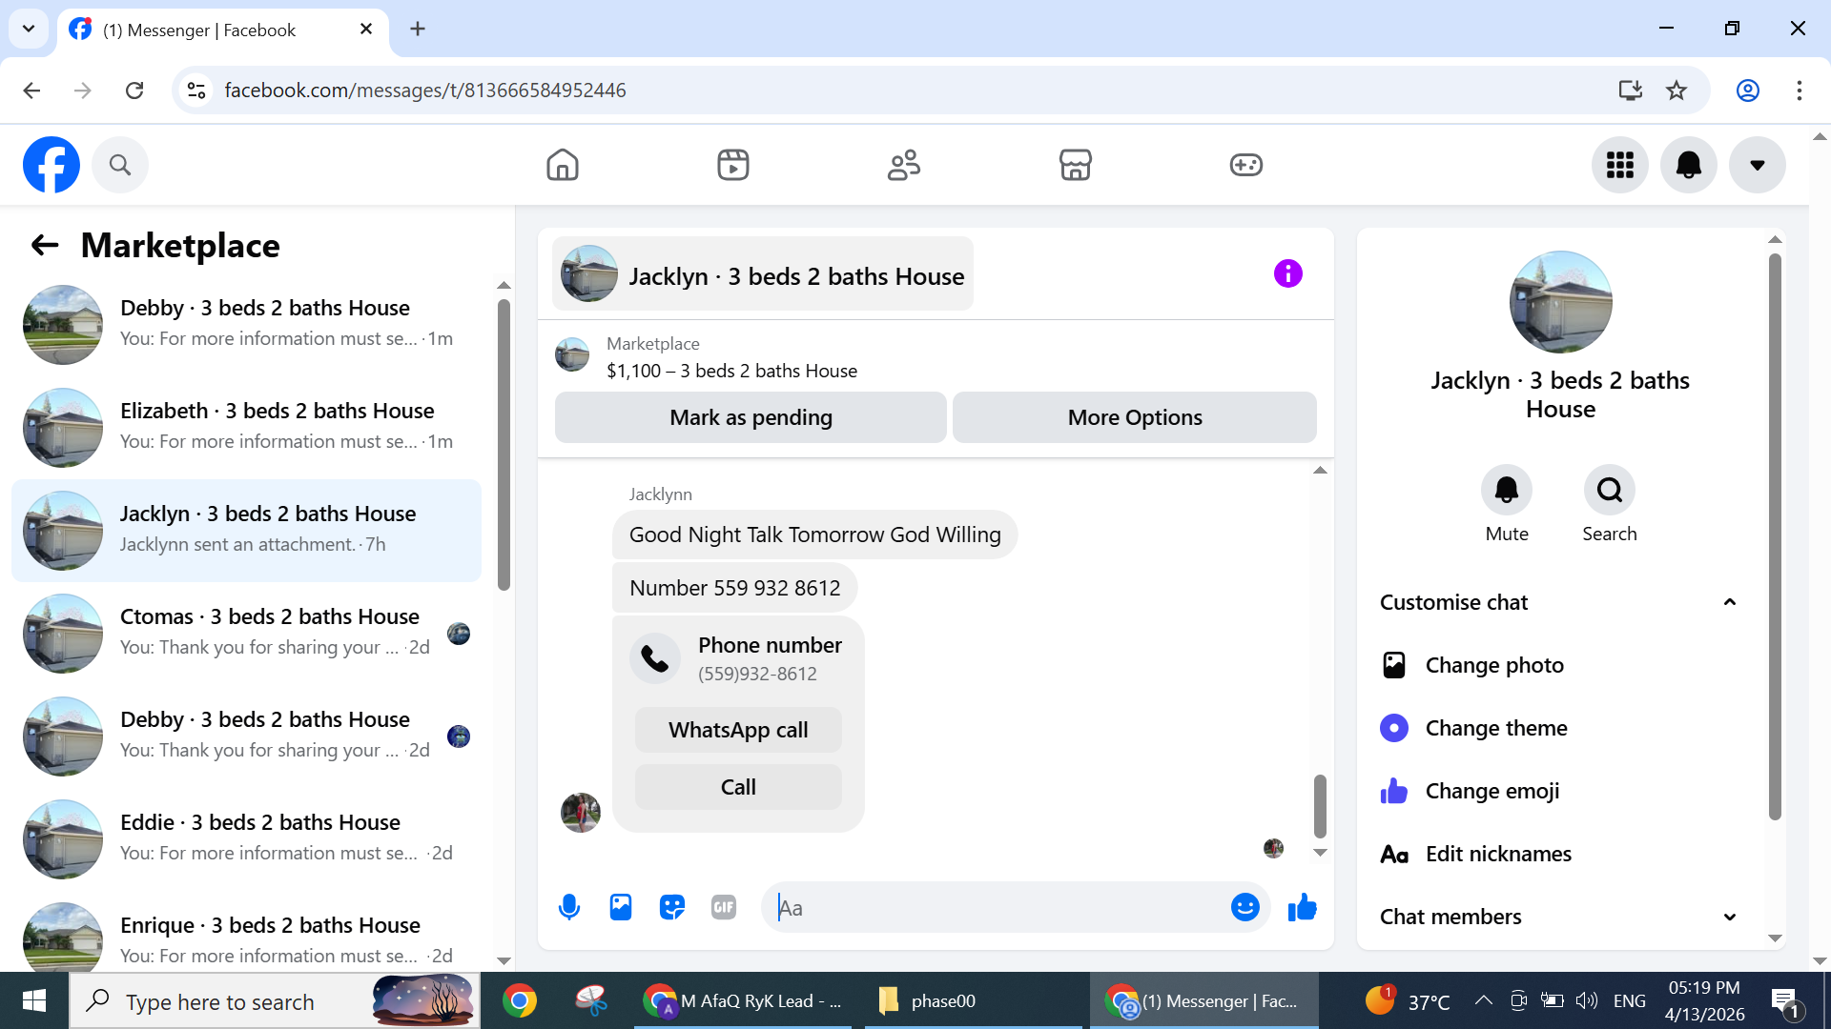
Task: Select Change photo option
Action: [x=1560, y=665]
